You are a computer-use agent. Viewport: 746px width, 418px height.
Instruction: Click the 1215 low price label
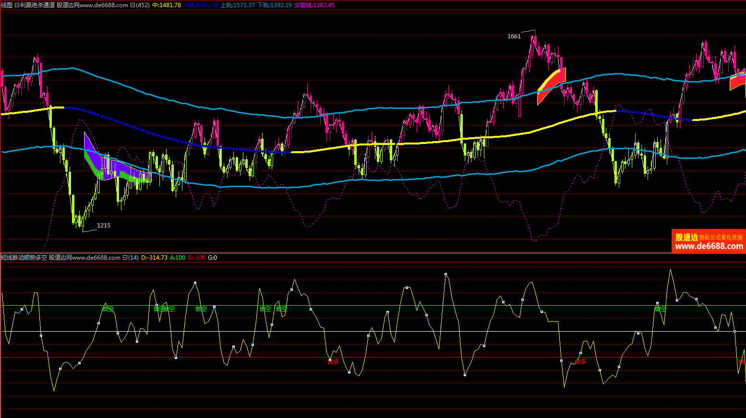point(104,225)
